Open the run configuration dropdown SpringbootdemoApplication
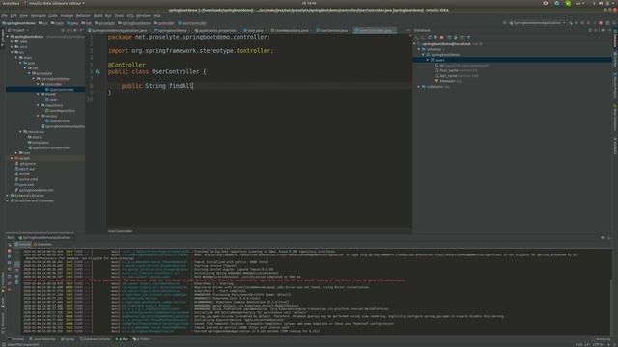 [x=537, y=23]
